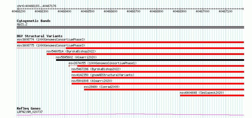Viewport: 252px width, 118px height.
Task: Open the nsv5845602 Almarri2020 label
Action: click(x=76, y=57)
